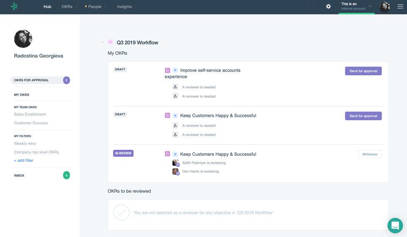Click Dan Harris's reviewer avatar
Viewport: 407px width, 237px height.
pyautogui.click(x=176, y=171)
